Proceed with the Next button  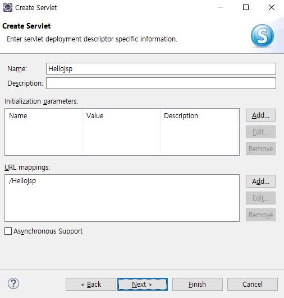coord(143,285)
